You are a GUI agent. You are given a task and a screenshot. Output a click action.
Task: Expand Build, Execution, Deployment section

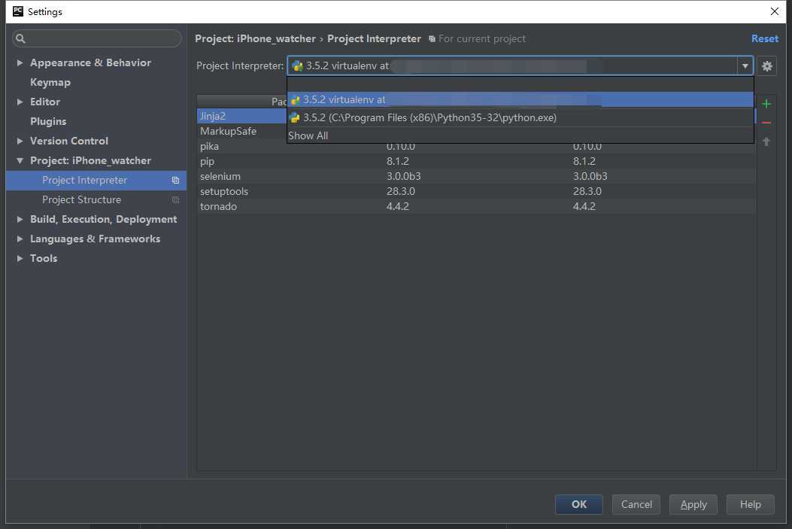20,219
